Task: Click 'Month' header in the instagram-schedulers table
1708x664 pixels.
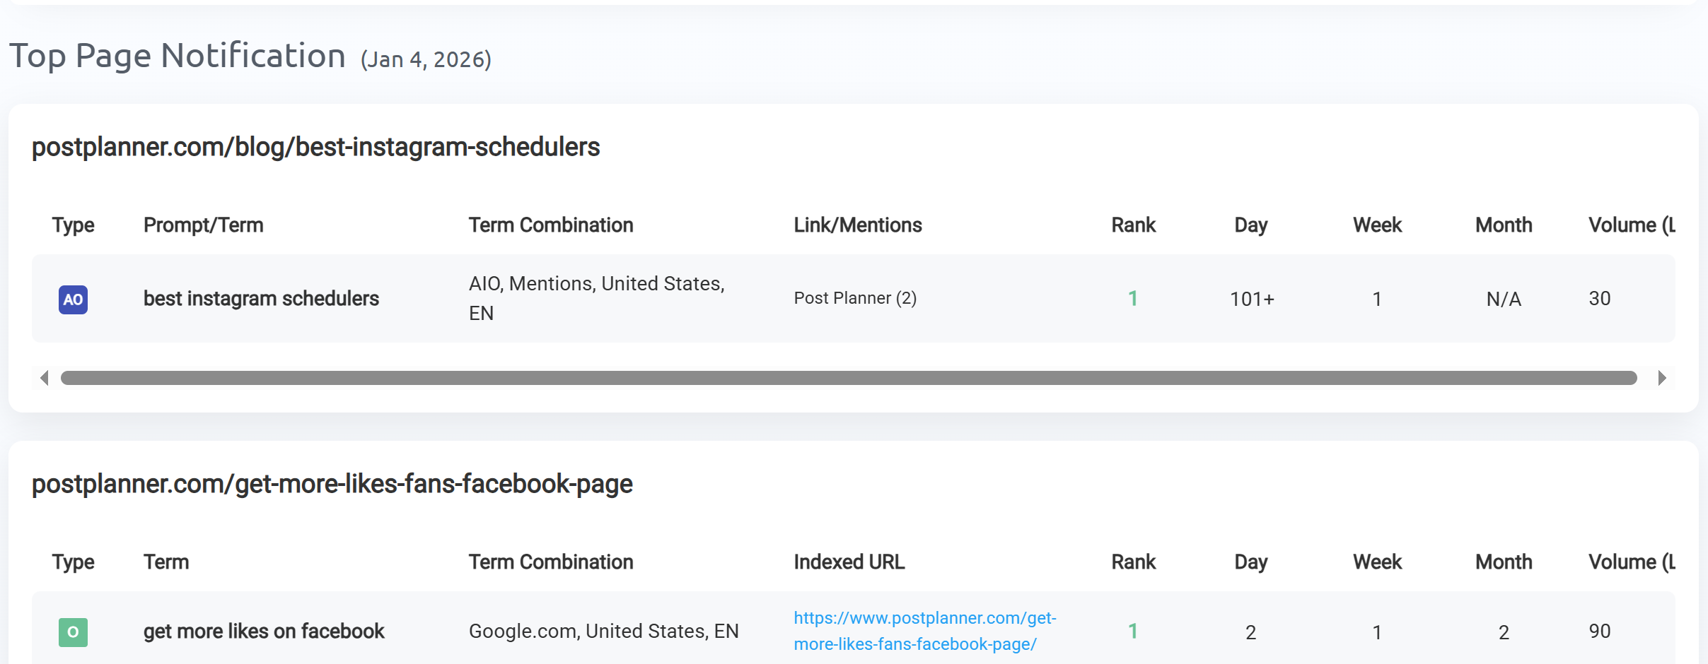Action: coord(1504,225)
